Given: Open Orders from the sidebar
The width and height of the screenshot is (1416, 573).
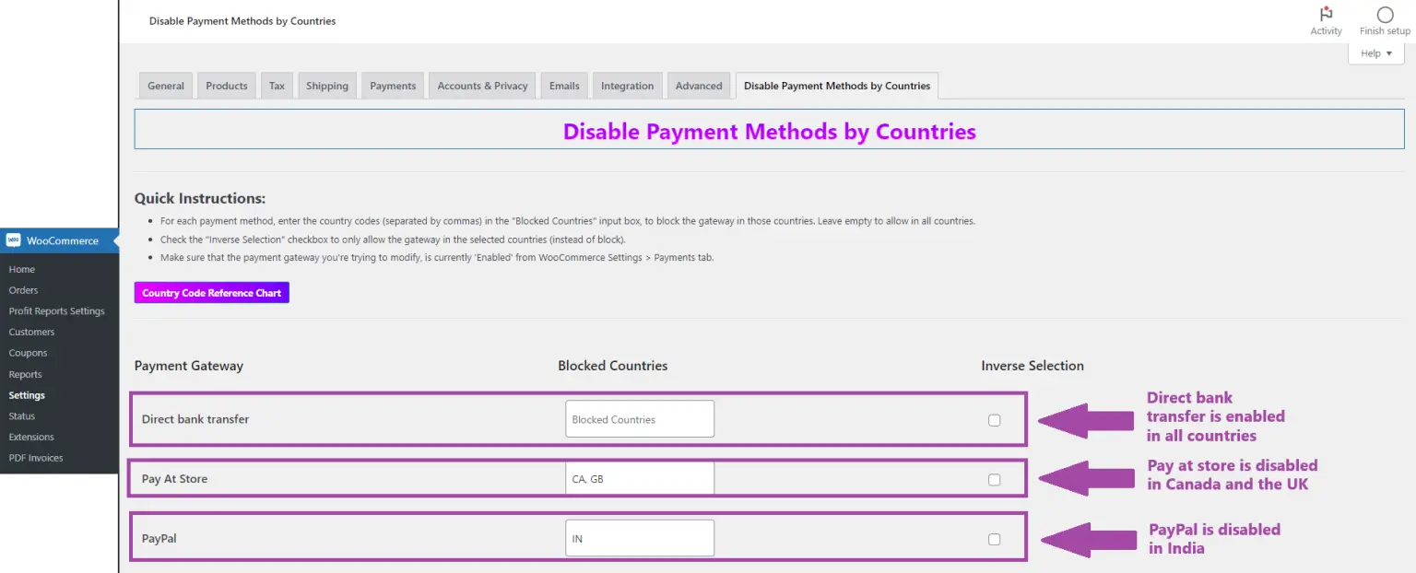Looking at the screenshot, I should pyautogui.click(x=25, y=289).
